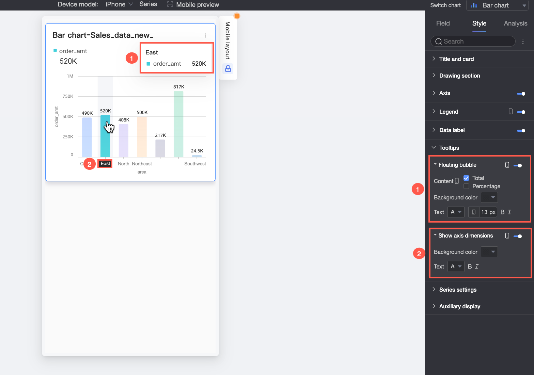This screenshot has height=375, width=534.
Task: Open the Device model iPhone dropdown
Action: 119,4
